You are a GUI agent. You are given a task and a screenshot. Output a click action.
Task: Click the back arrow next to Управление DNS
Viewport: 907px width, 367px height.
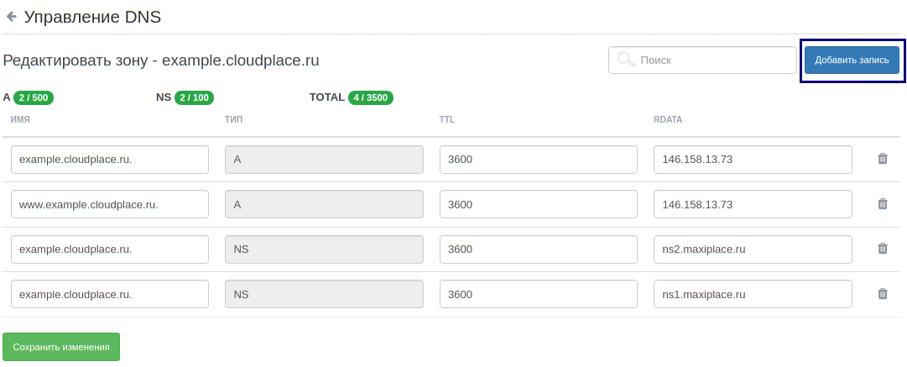[x=11, y=17]
